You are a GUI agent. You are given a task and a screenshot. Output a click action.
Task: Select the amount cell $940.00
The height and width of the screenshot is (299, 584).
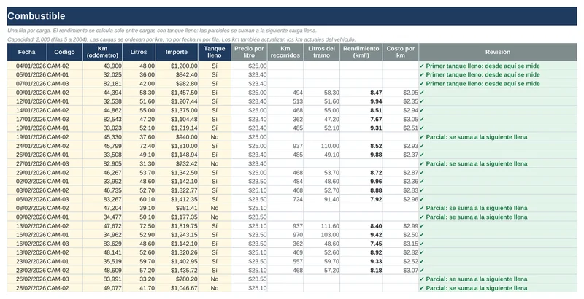click(177, 137)
